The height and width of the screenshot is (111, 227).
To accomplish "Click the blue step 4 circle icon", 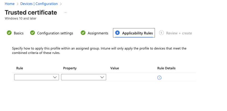I will 117,33.
